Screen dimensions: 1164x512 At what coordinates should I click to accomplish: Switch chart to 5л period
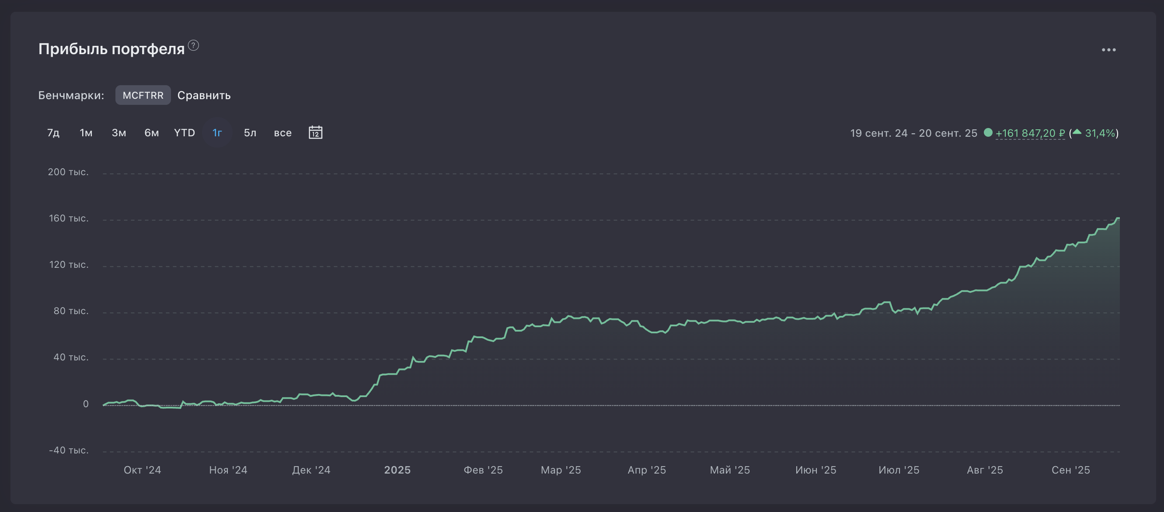tap(250, 133)
